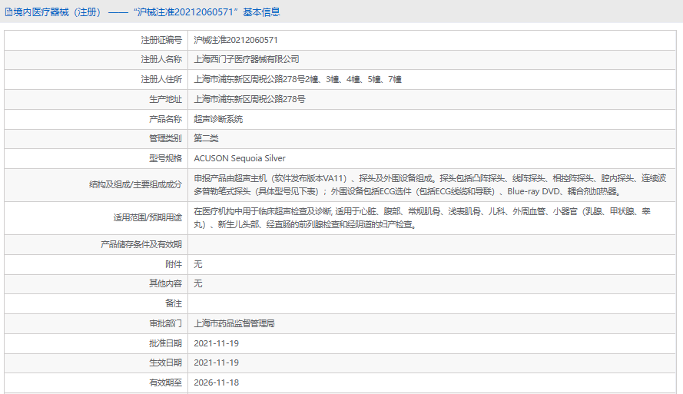Click the 产品名称 label

click(x=165, y=119)
